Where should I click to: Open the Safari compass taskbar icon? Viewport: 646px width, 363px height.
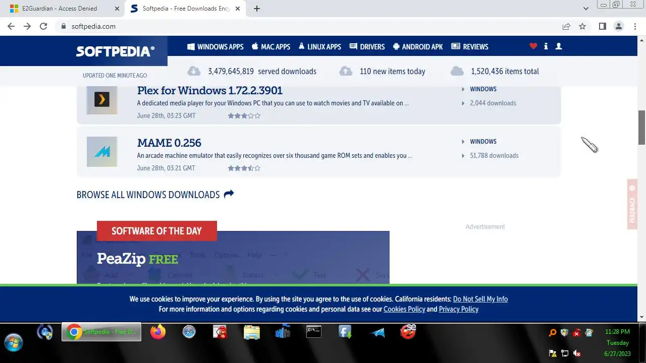tap(189, 332)
